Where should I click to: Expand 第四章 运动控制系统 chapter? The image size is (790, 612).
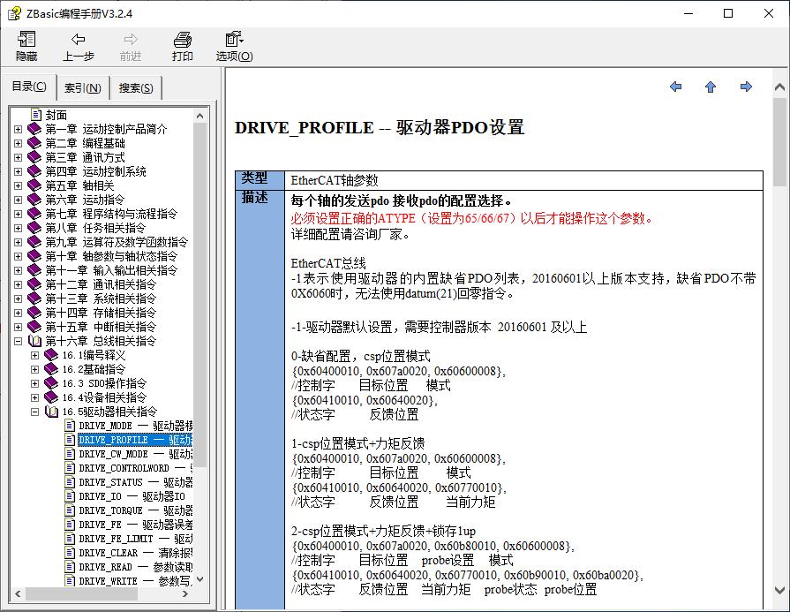[18, 171]
